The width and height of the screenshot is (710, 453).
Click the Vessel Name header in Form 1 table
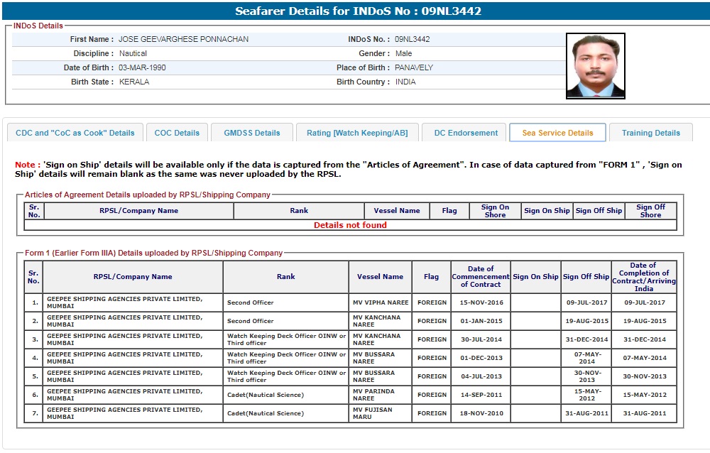380,277
